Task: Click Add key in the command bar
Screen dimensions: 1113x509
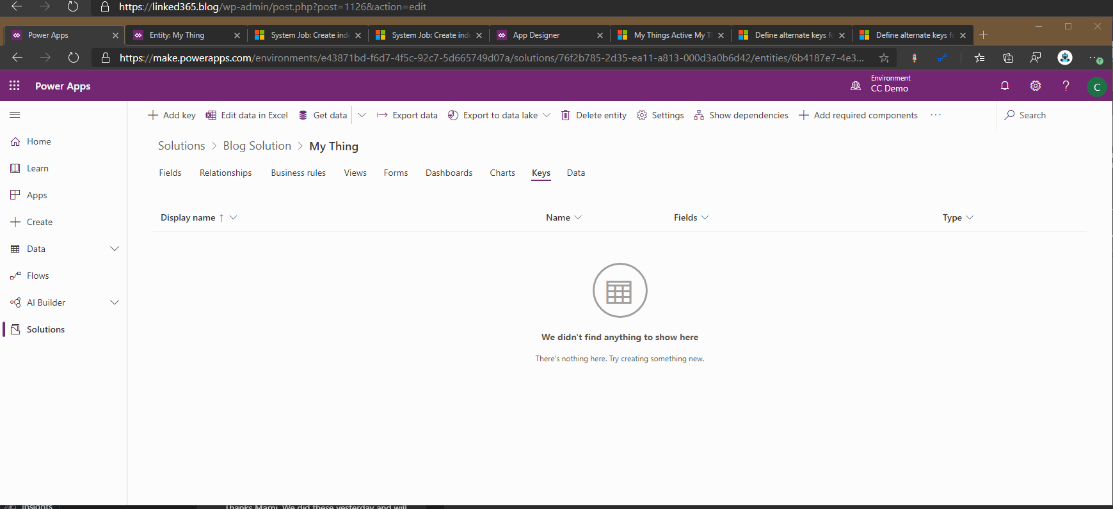Action: (x=172, y=115)
